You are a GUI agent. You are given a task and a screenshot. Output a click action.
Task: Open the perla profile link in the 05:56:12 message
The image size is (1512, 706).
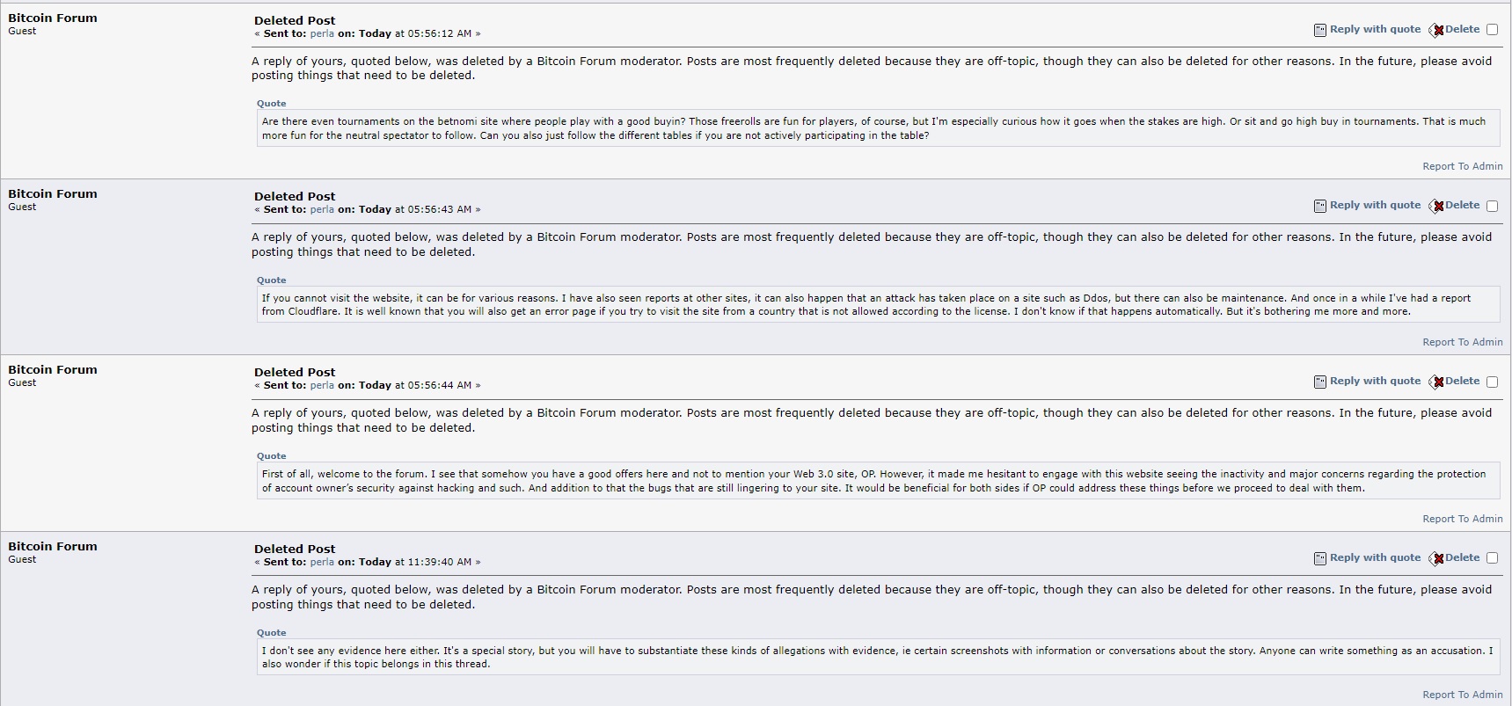pos(322,33)
